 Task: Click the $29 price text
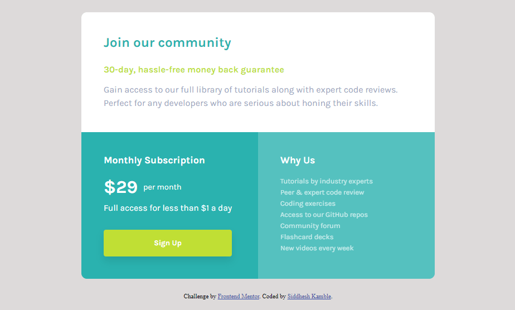click(120, 187)
